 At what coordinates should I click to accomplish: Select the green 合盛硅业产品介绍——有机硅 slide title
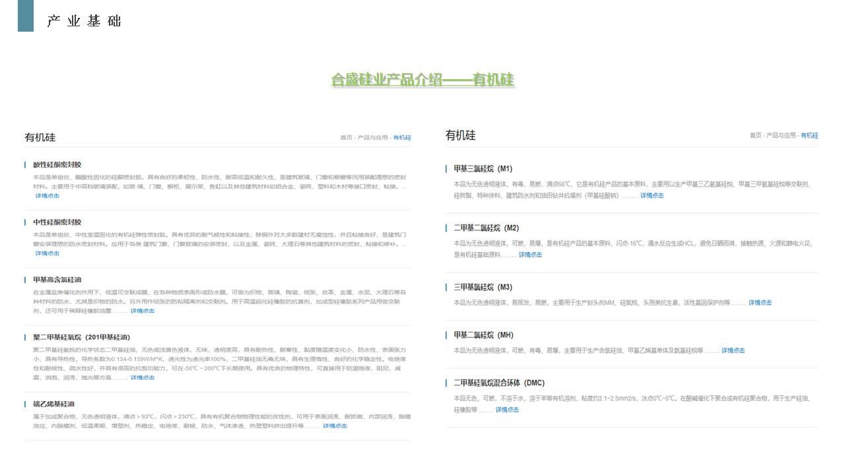422,80
